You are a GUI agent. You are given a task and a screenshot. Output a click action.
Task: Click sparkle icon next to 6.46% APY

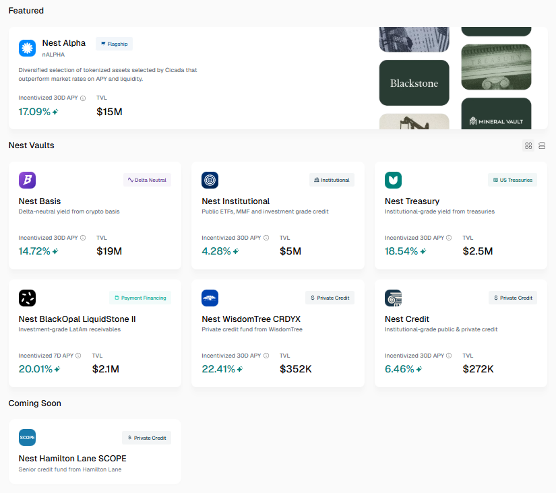click(x=419, y=369)
